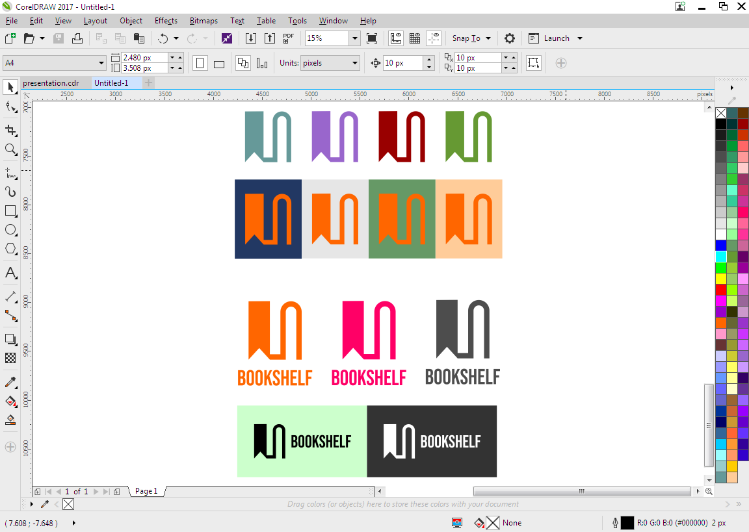Viewport: 749px width, 532px height.
Task: Click the Launch button
Action: click(549, 38)
